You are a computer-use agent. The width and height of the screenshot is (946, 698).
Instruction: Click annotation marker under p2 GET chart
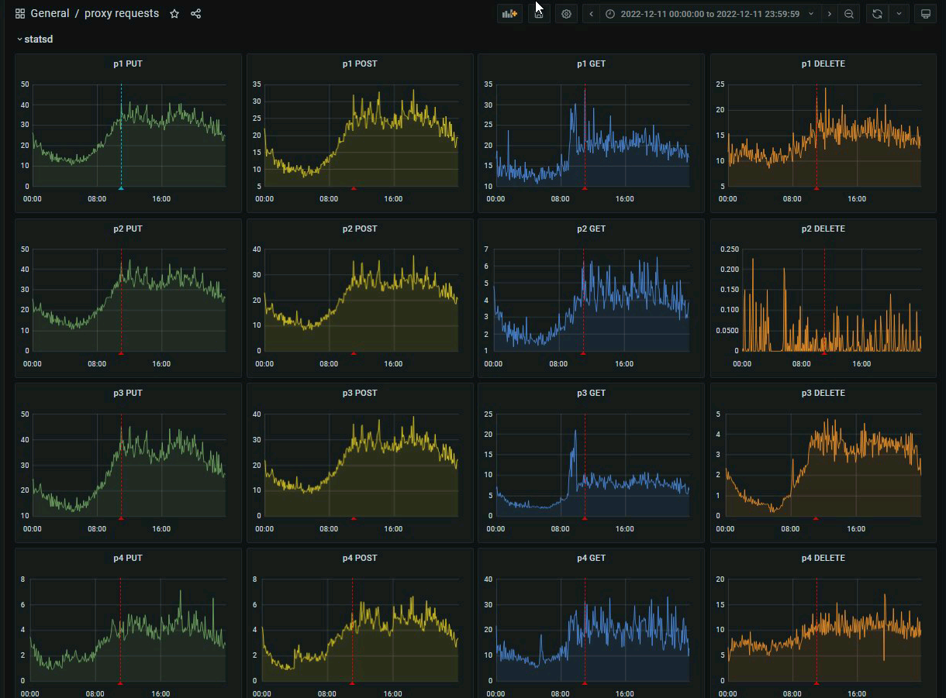583,352
